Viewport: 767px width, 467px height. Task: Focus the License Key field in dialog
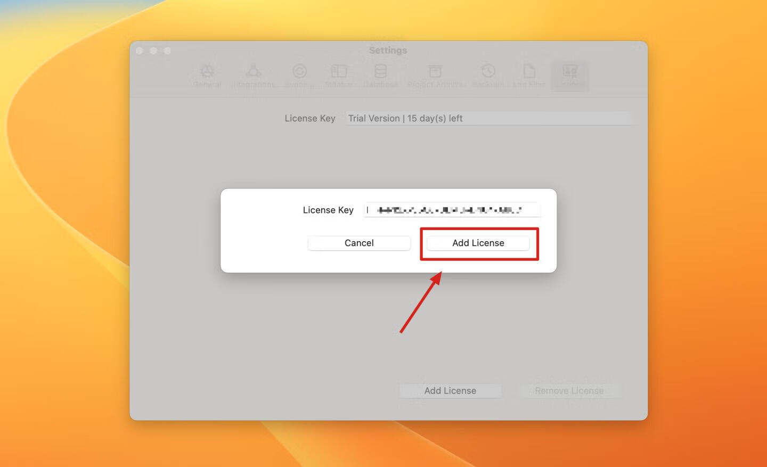(x=452, y=210)
